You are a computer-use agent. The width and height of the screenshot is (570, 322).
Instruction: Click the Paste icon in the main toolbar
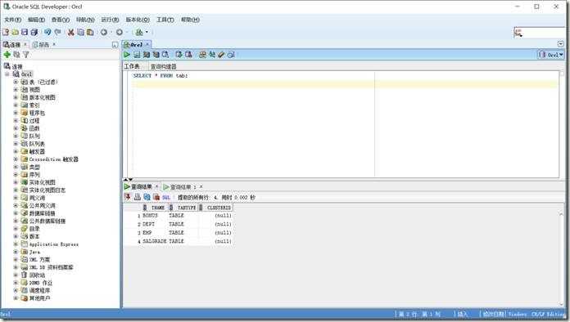(x=90, y=32)
